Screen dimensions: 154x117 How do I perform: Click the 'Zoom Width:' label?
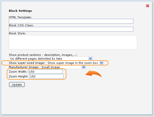pos(18,72)
